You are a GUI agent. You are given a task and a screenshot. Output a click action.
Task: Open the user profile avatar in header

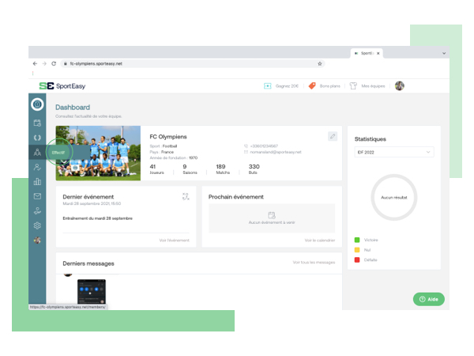[x=399, y=86]
